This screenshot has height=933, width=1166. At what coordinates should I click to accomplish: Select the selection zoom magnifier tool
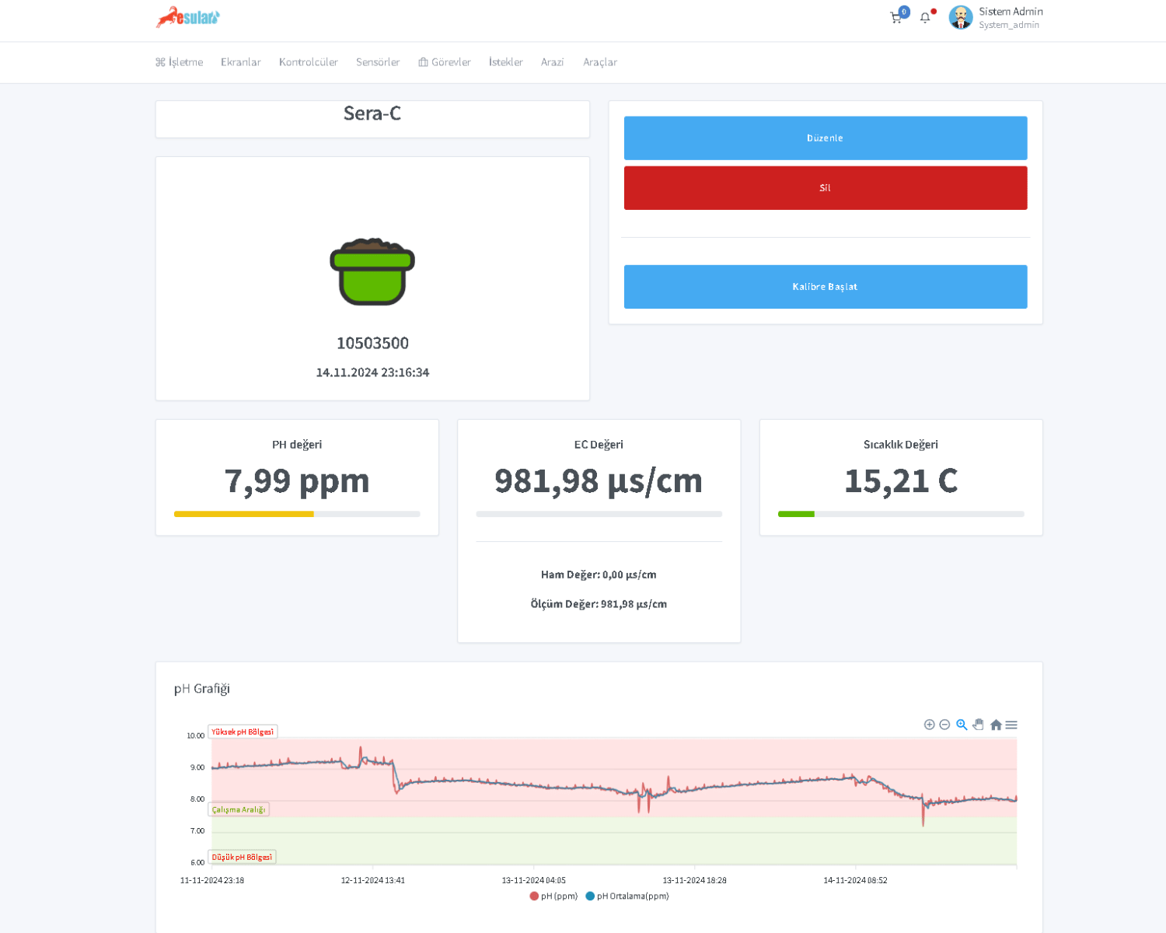(x=962, y=725)
